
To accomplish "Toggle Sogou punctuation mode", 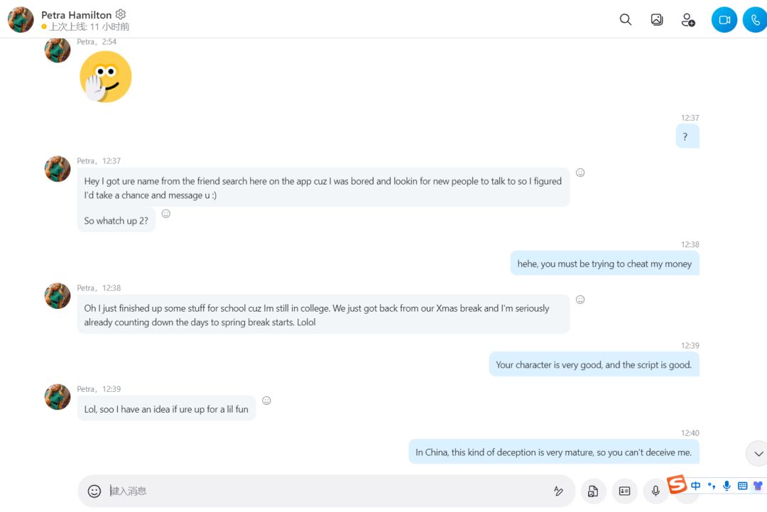I will pos(711,486).
